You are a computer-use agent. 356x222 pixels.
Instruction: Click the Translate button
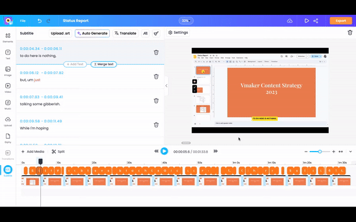pos(125,33)
